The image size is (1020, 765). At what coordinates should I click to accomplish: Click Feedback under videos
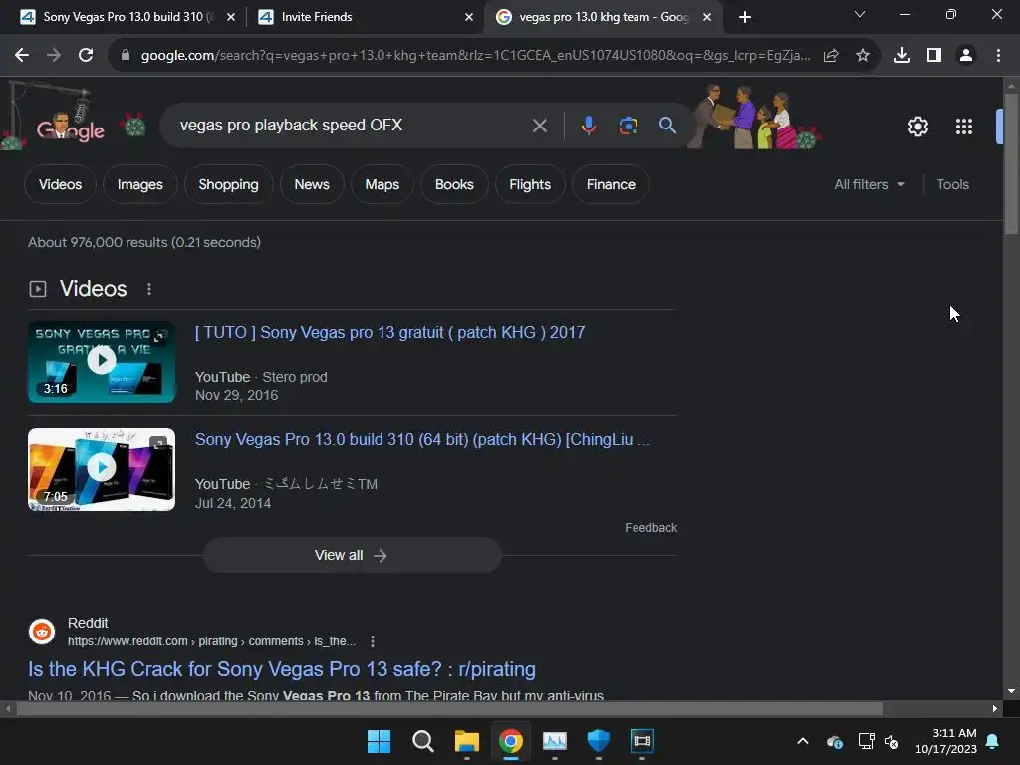[650, 528]
